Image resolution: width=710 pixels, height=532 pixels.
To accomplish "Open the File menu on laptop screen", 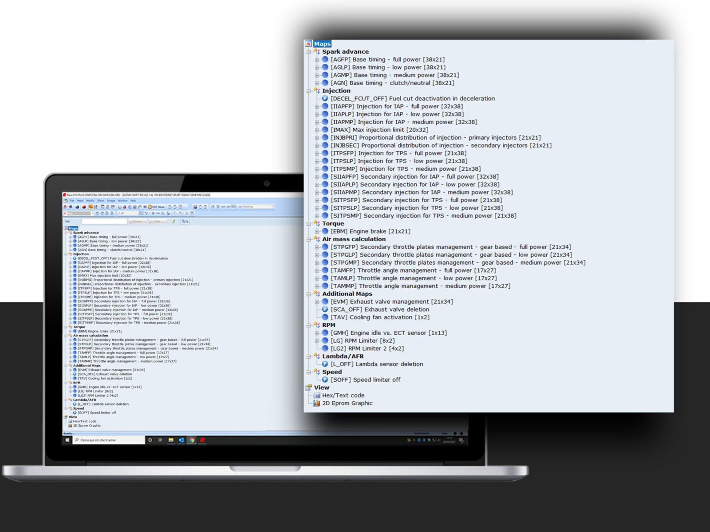I will click(x=72, y=201).
